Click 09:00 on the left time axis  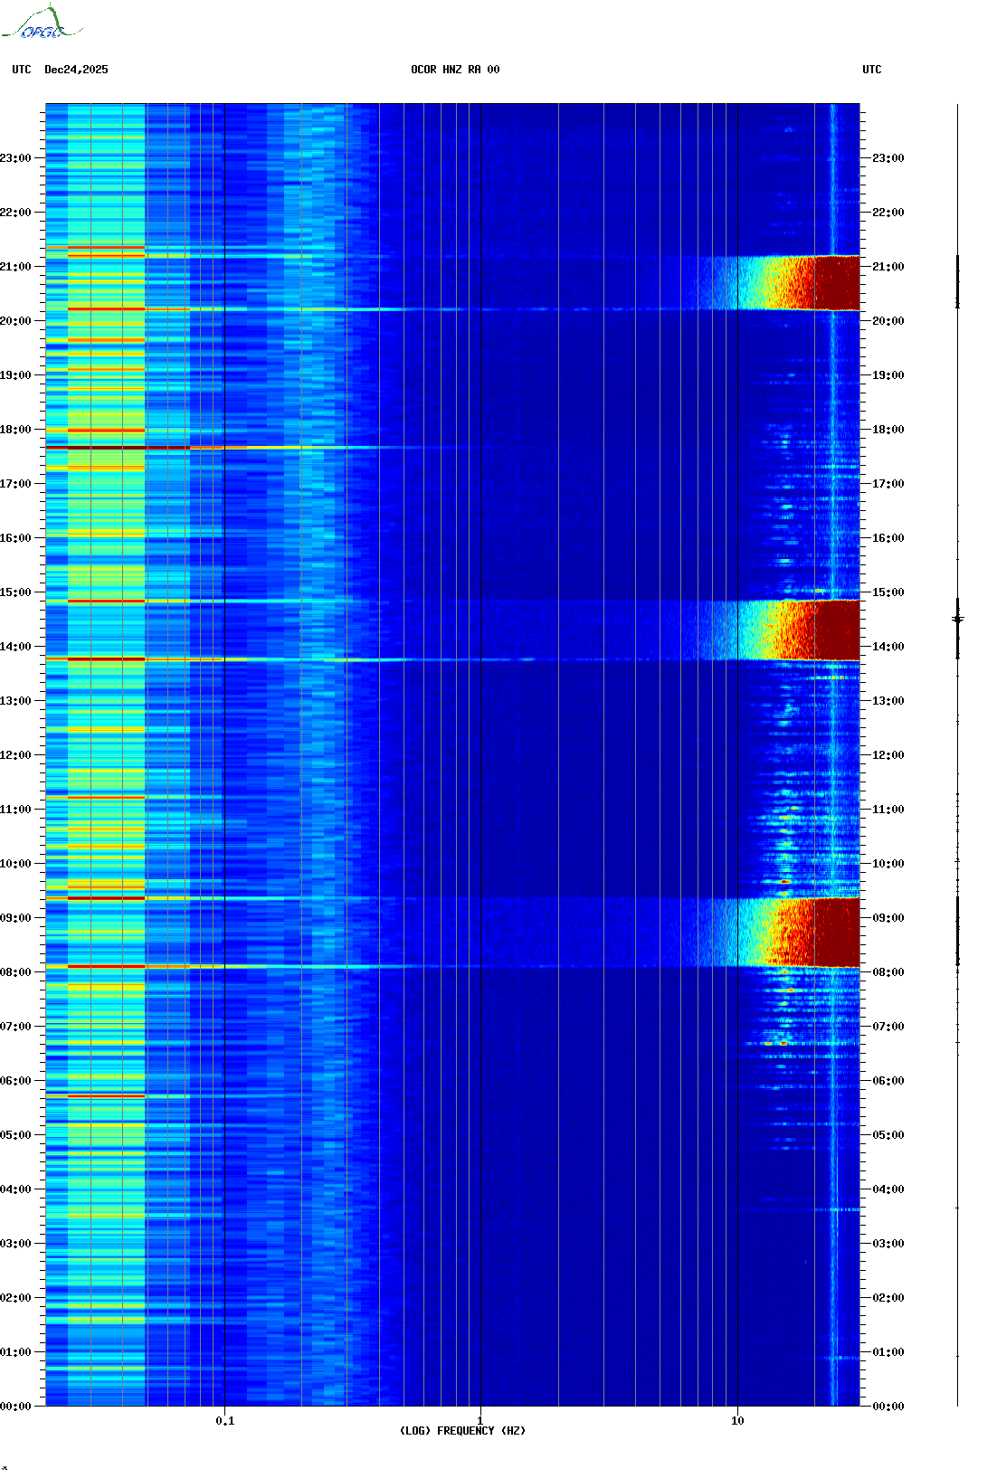tap(15, 918)
